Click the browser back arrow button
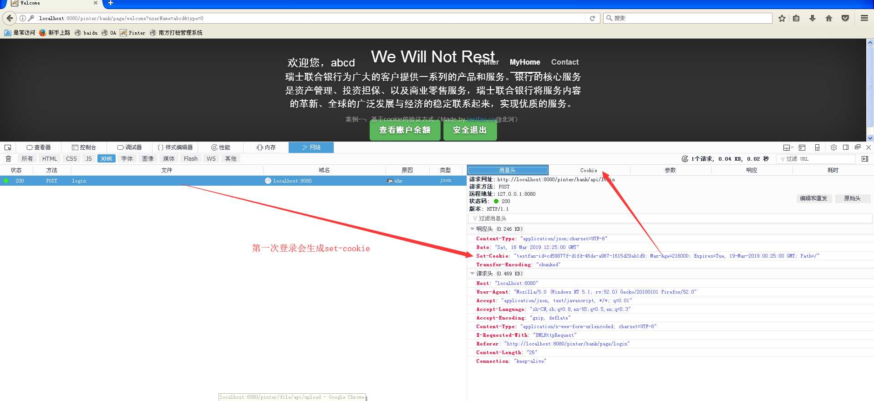The image size is (874, 401). click(10, 18)
